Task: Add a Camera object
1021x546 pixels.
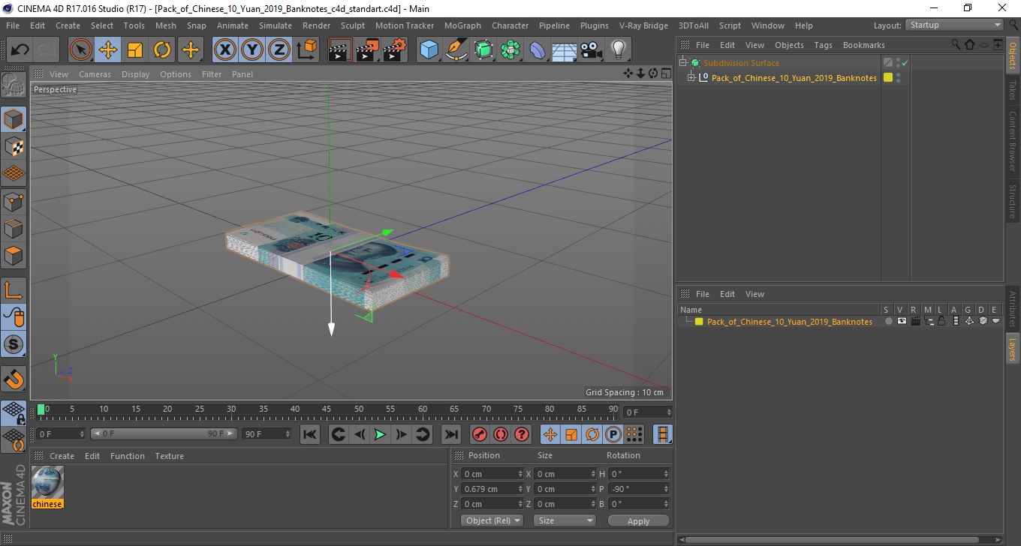Action: 592,50
